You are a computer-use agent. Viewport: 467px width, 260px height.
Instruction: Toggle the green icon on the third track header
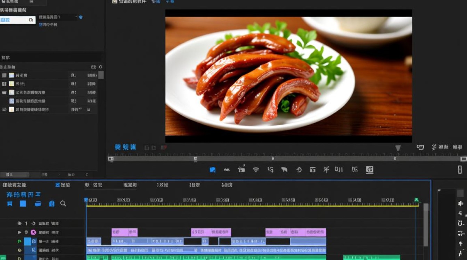19,241
